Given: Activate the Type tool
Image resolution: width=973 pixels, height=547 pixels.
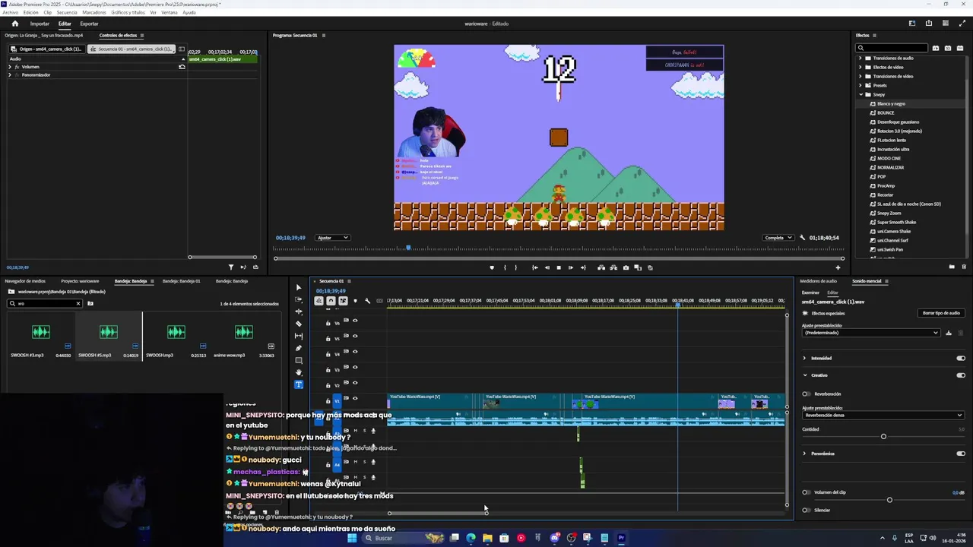Looking at the screenshot, I should point(298,384).
